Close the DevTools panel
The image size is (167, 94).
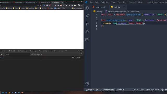(x=81, y=51)
